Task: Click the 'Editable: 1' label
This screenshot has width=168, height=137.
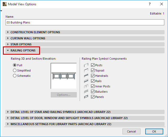Action: coord(157,13)
